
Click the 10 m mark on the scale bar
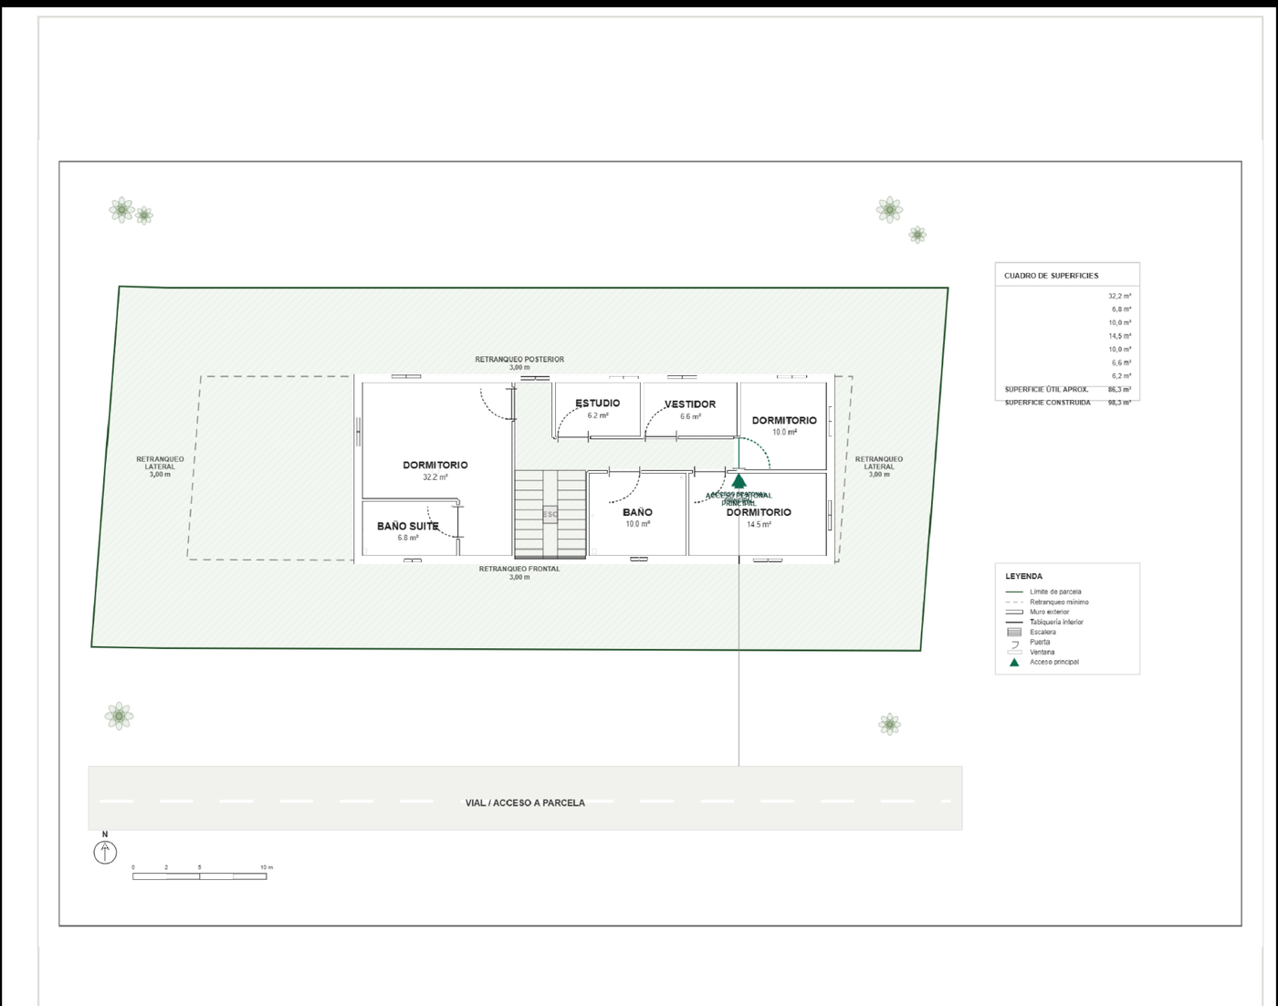267,867
